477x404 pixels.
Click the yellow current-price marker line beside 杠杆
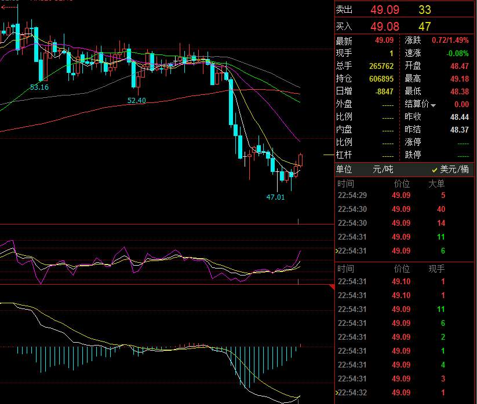click(329, 155)
